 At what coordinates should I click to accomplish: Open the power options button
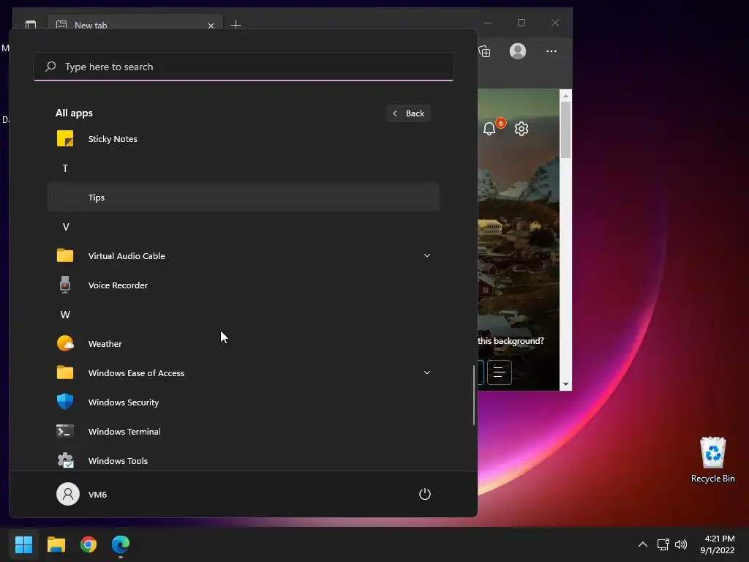pyautogui.click(x=425, y=494)
